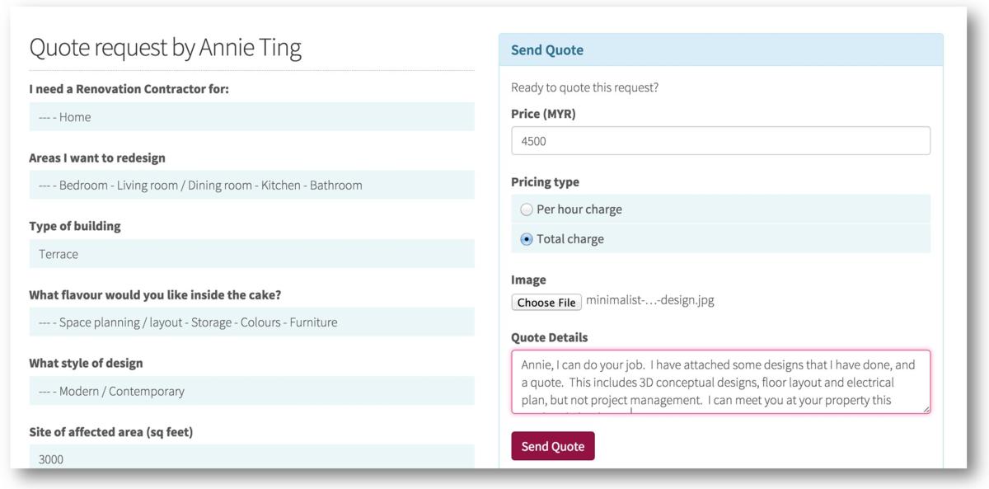Click the Pricing type label
The height and width of the screenshot is (489, 989).
coord(545,182)
